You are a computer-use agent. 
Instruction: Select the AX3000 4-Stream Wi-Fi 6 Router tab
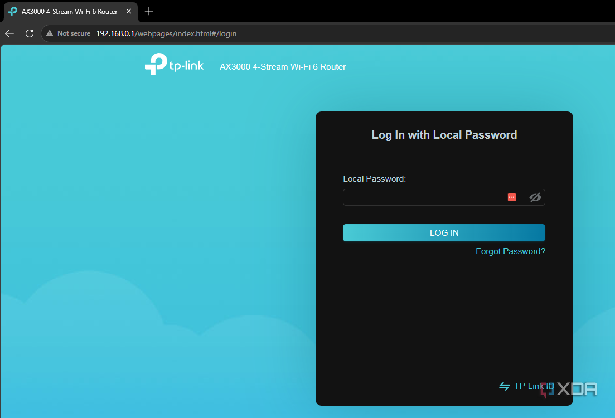coord(71,12)
